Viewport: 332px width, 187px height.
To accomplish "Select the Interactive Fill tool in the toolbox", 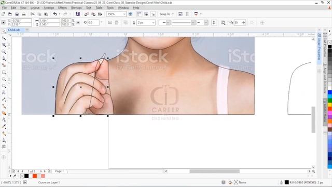I will pyautogui.click(x=4, y=133).
